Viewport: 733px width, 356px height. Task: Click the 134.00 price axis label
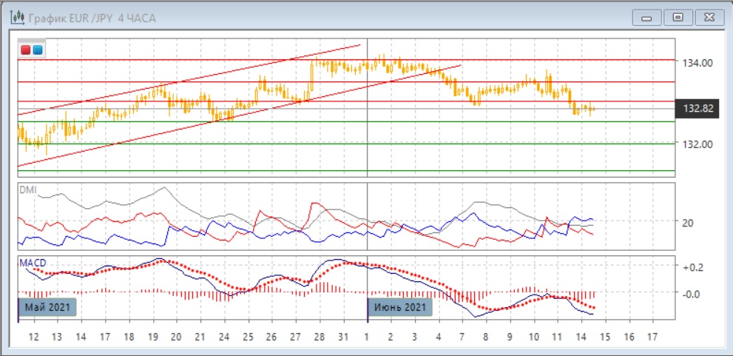pos(697,63)
